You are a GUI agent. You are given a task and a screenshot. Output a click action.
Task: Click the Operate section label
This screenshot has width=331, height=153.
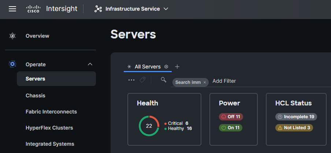click(x=36, y=64)
